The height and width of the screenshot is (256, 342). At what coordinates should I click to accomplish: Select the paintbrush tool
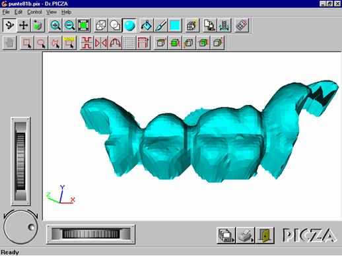click(160, 25)
